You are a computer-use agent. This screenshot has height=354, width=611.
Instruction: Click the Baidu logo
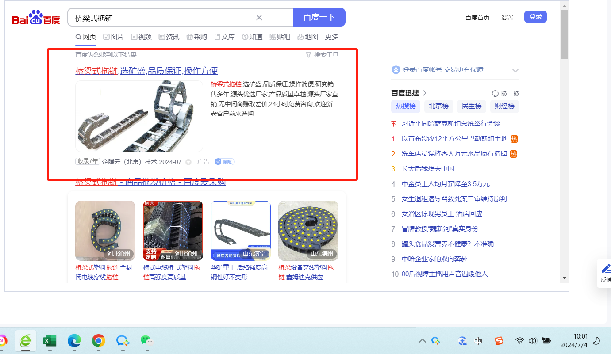pyautogui.click(x=36, y=18)
